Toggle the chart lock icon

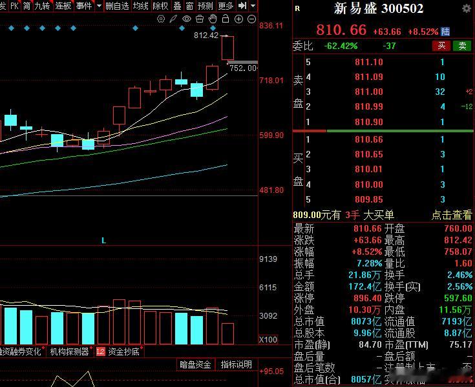tap(226, 19)
